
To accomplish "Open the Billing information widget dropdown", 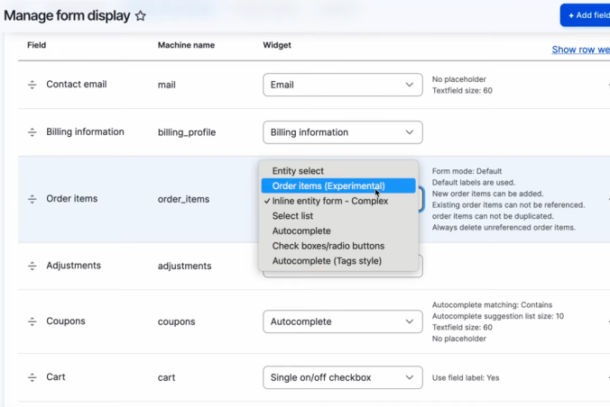I will click(343, 132).
